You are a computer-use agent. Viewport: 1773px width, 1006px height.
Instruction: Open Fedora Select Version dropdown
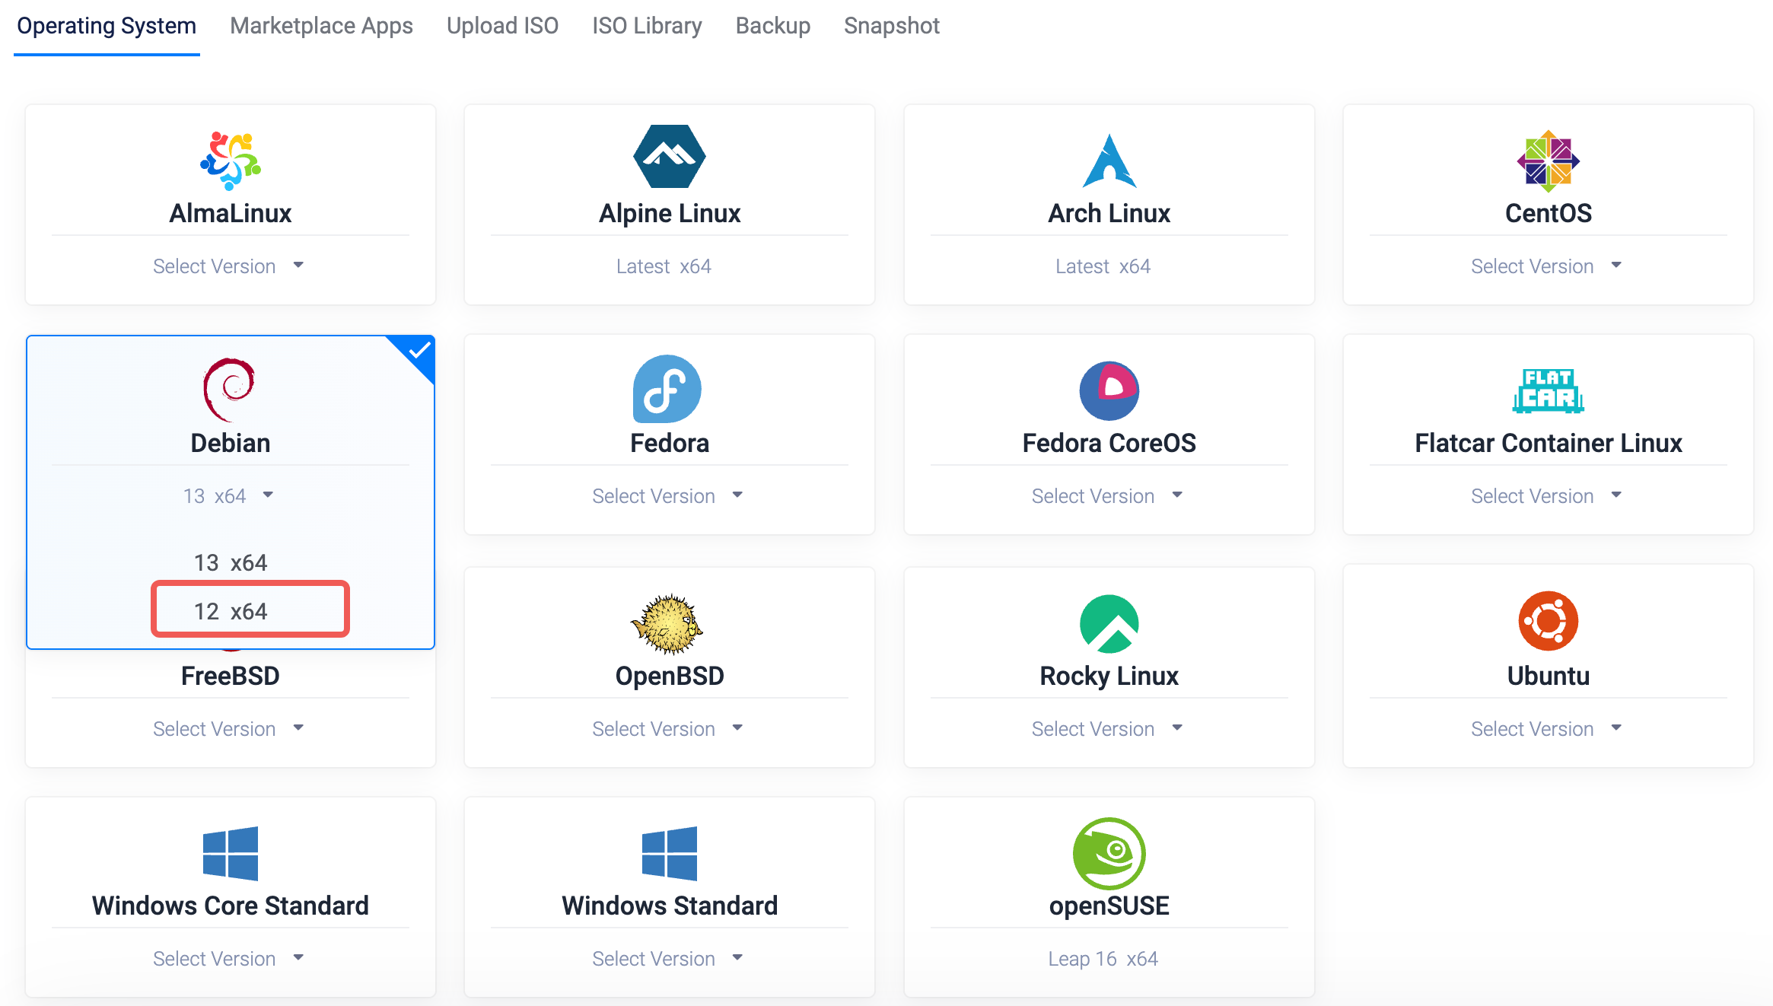[x=668, y=496]
